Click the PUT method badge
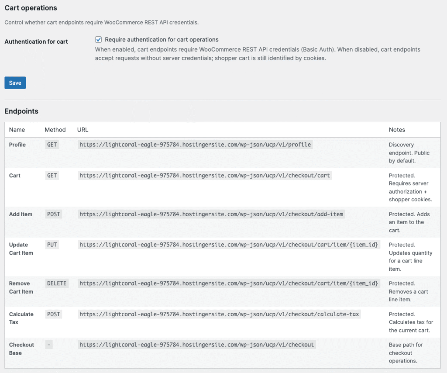Viewport: 447px width, 373px height. [x=52, y=245]
